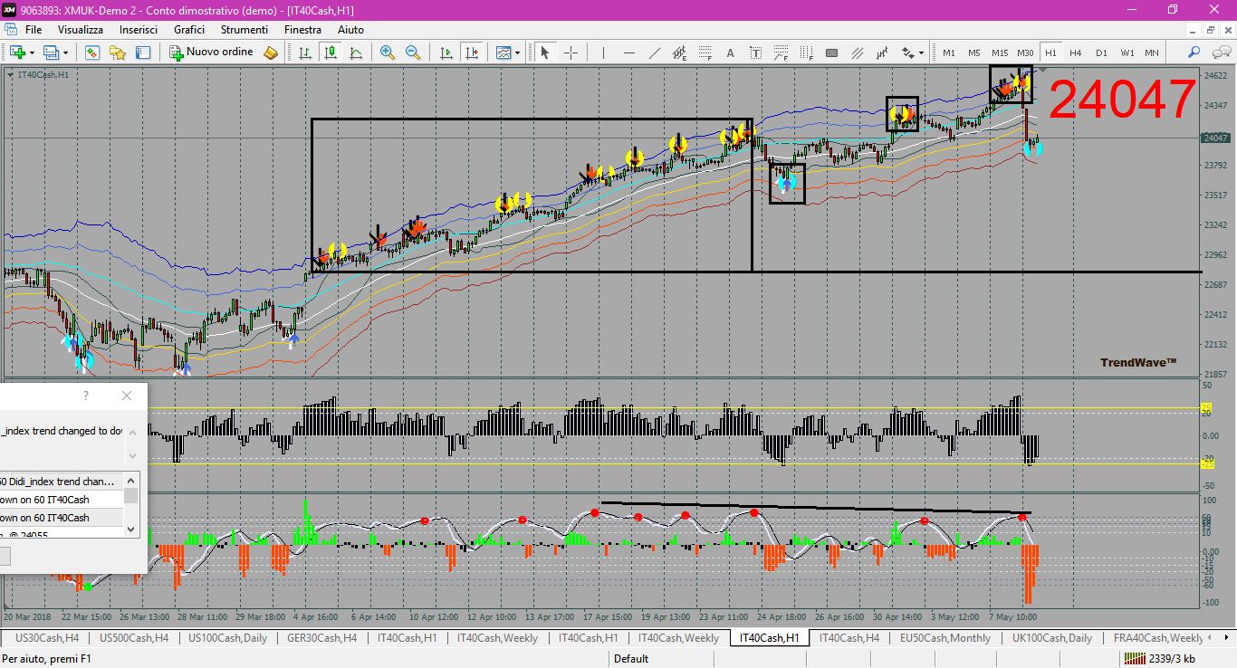Click the IT40Cash,H1 chart corner triangle
This screenshot has height=668, width=1237.
point(10,74)
